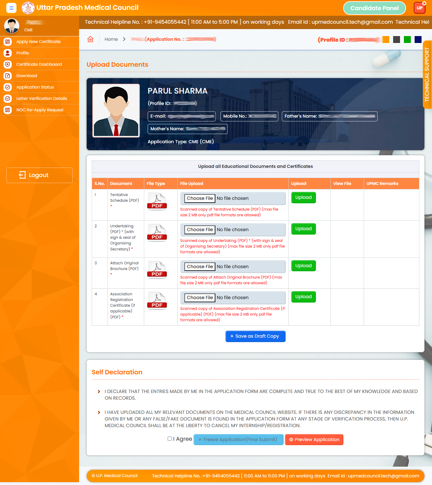Select the dark blue theme swatch

coord(418,40)
